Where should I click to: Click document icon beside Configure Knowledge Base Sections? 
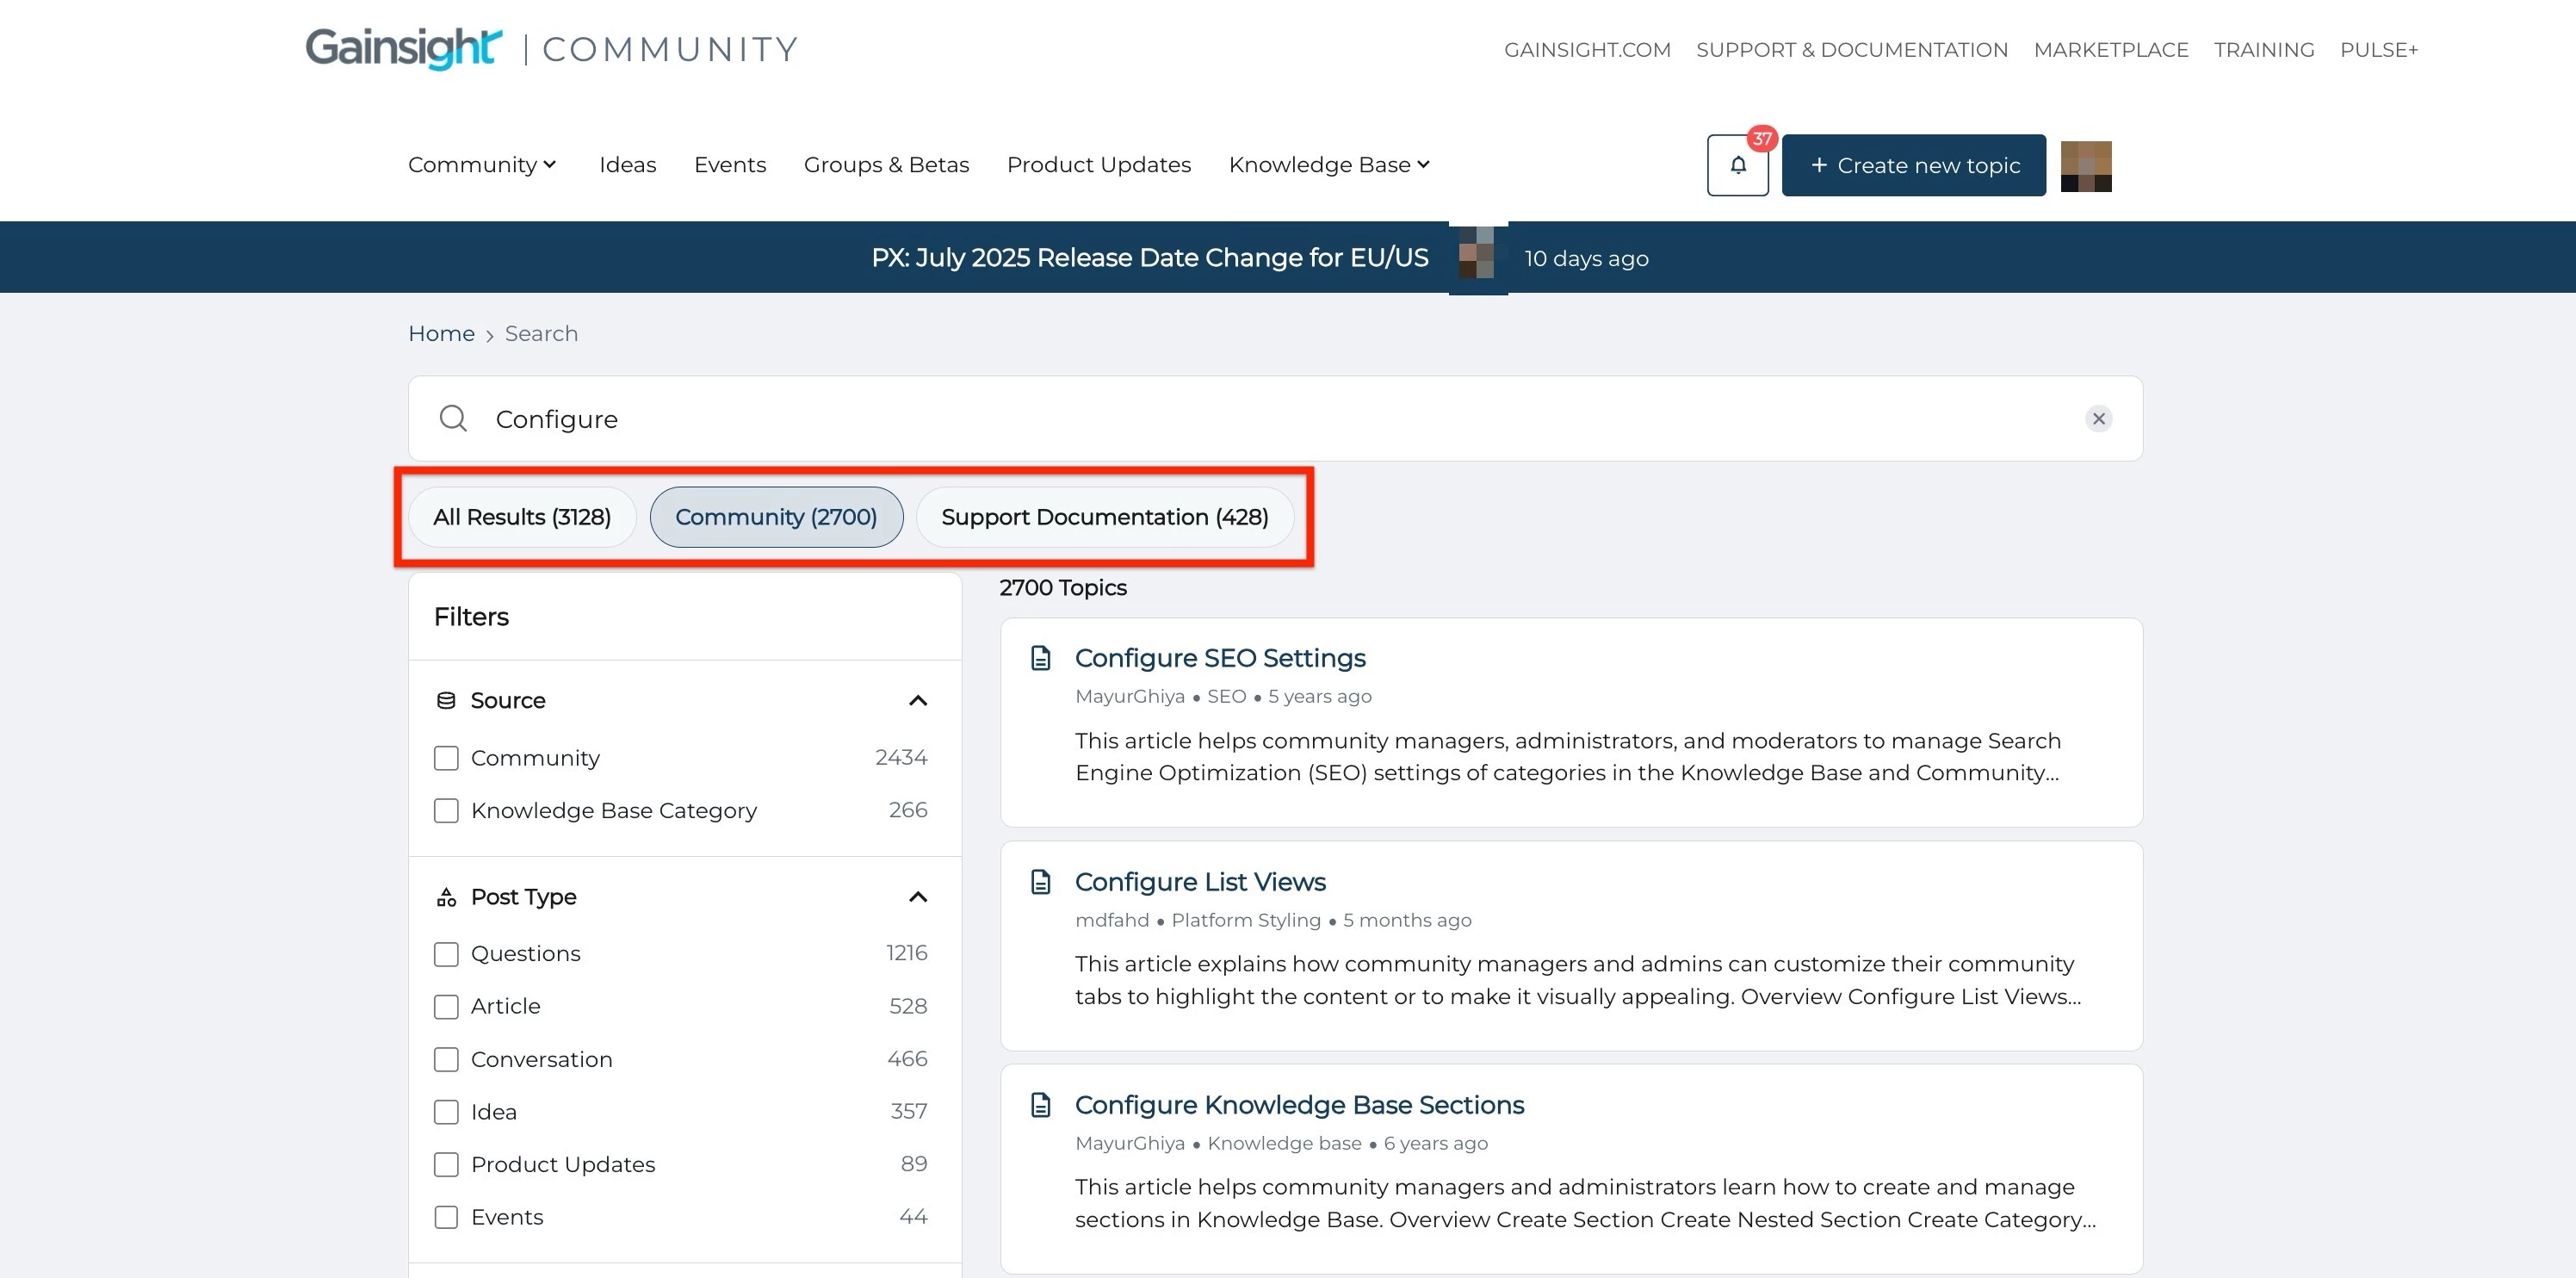tap(1040, 1105)
